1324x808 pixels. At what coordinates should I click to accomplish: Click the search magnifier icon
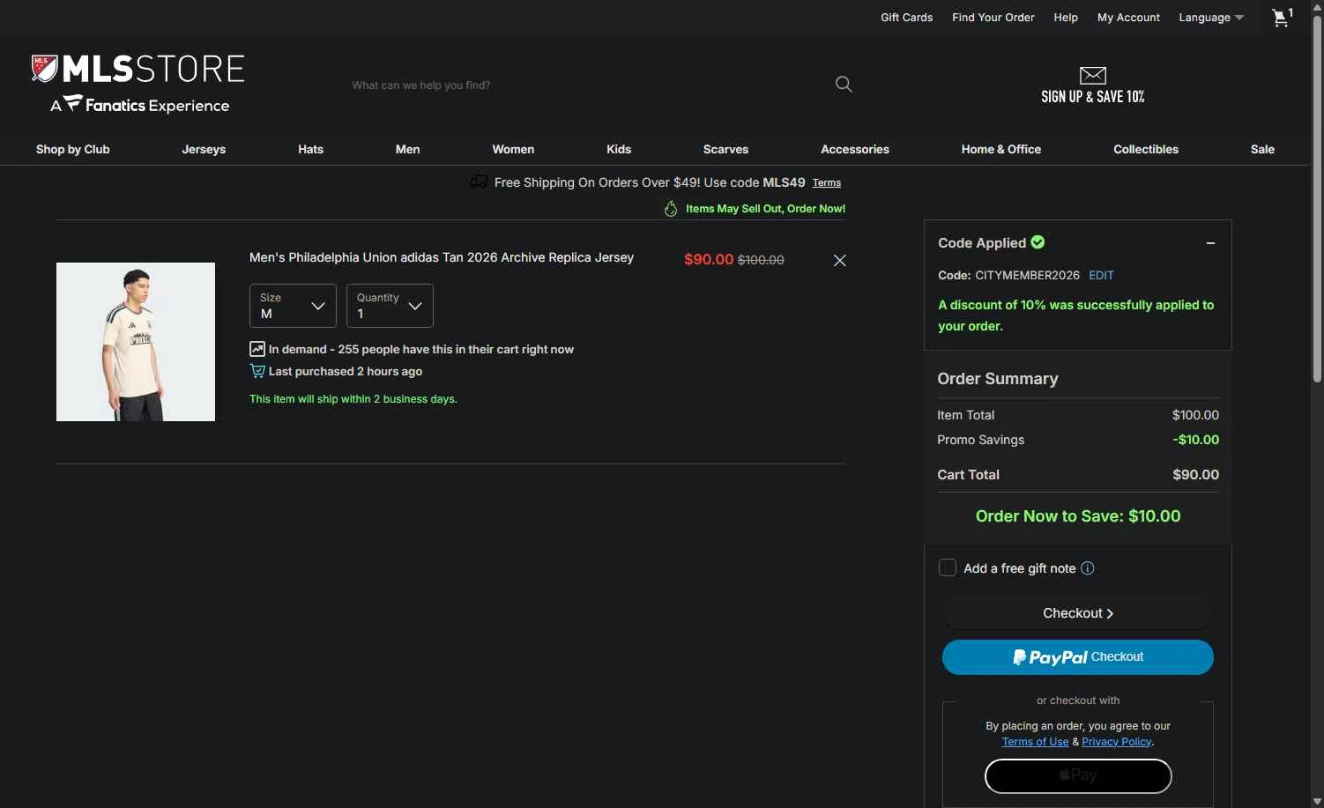[844, 85]
